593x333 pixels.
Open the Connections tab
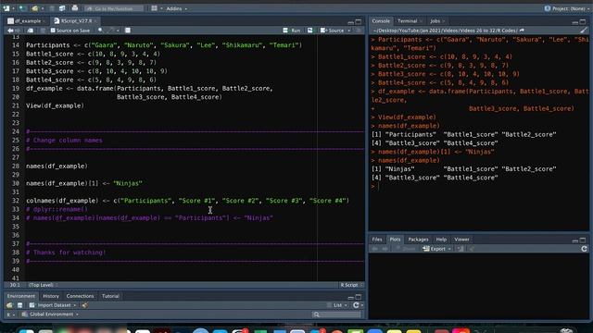(80, 296)
